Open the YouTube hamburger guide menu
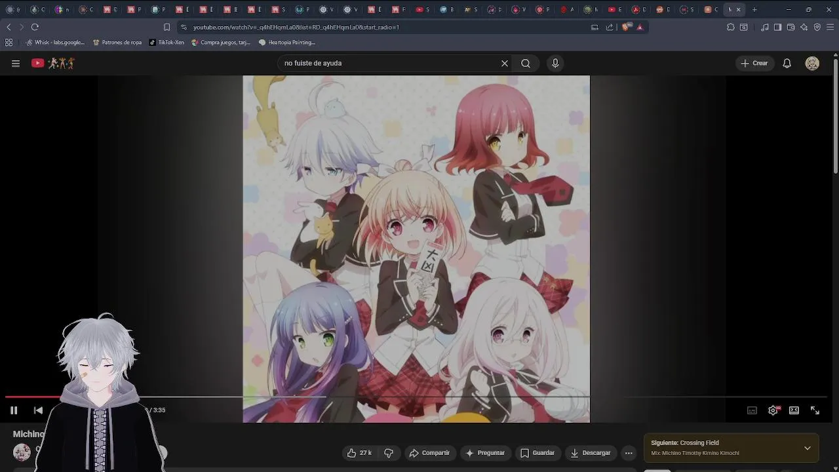This screenshot has height=472, width=839. pyautogui.click(x=16, y=63)
